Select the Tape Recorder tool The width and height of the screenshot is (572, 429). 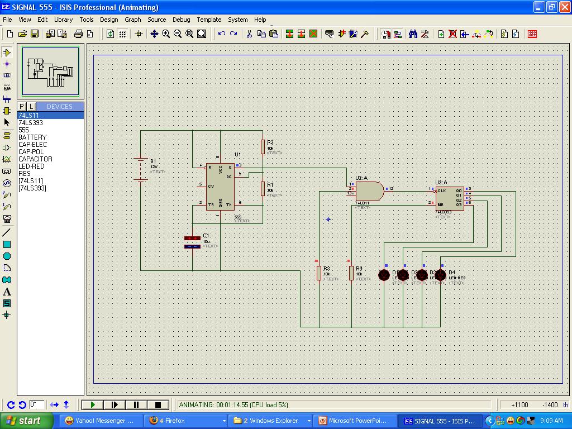[x=7, y=171]
